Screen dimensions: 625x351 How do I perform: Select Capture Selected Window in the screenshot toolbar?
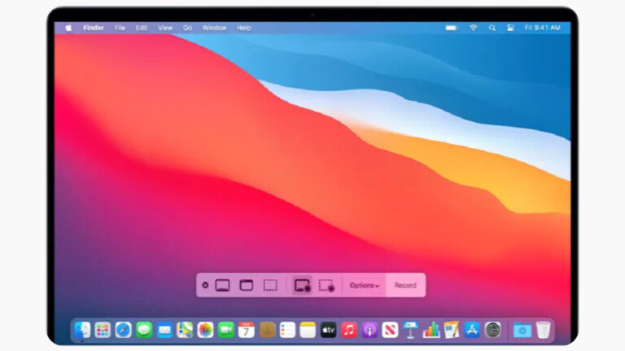(247, 285)
